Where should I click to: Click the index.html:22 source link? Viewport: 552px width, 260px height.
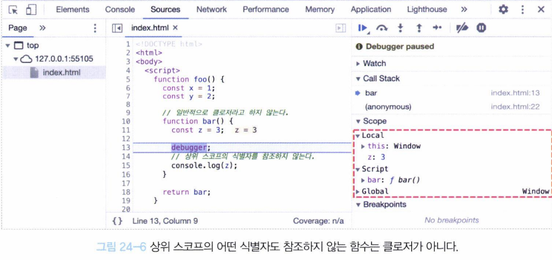pos(515,107)
